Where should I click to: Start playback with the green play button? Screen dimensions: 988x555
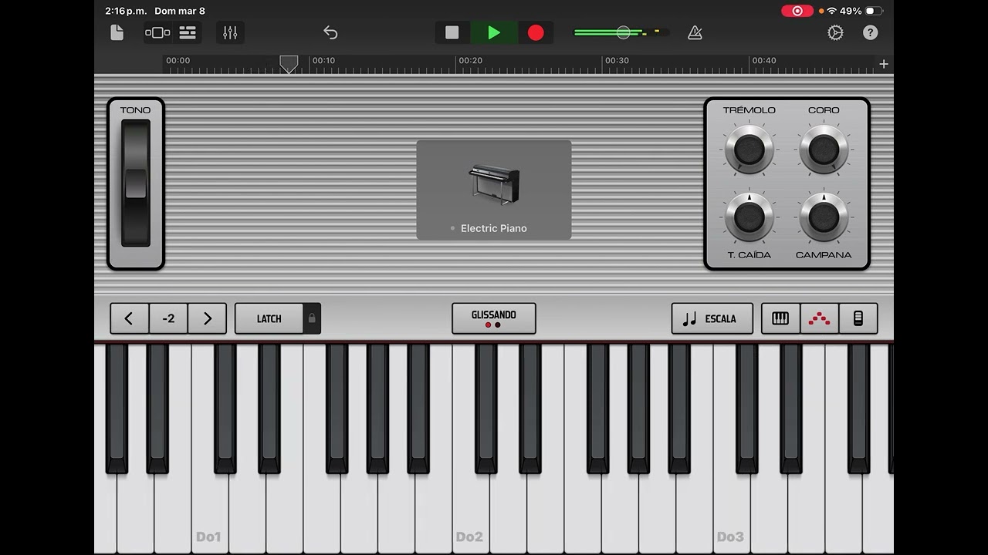(494, 32)
